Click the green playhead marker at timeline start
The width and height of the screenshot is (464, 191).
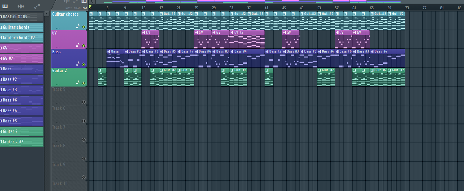tap(90, 7)
